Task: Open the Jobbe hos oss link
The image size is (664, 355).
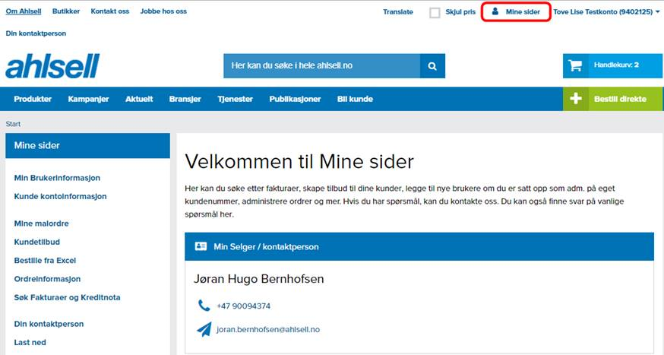Action: (x=163, y=11)
